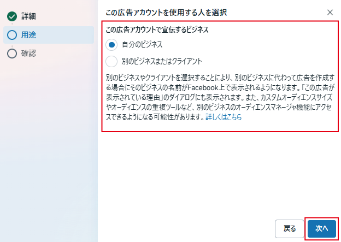Click the dialog title この広告アカウントを使用する人を選択
Screen dimensions: 341x242
(166, 13)
